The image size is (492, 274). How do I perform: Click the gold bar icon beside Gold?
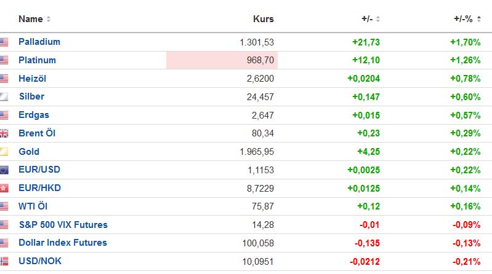4,152
